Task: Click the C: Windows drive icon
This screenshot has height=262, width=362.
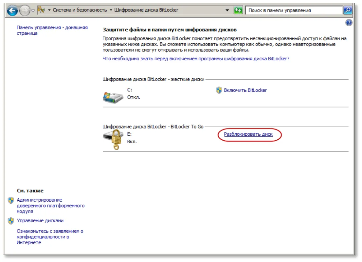Action: 113,97
